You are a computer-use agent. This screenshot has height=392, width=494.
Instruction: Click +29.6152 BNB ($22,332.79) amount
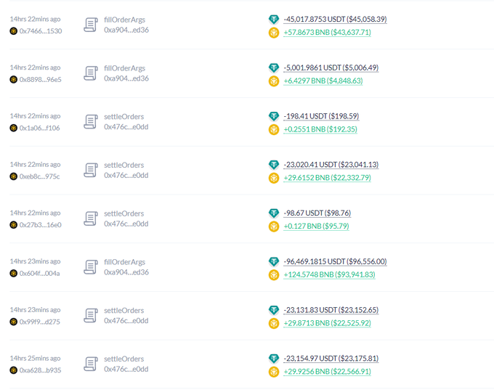[x=328, y=178]
